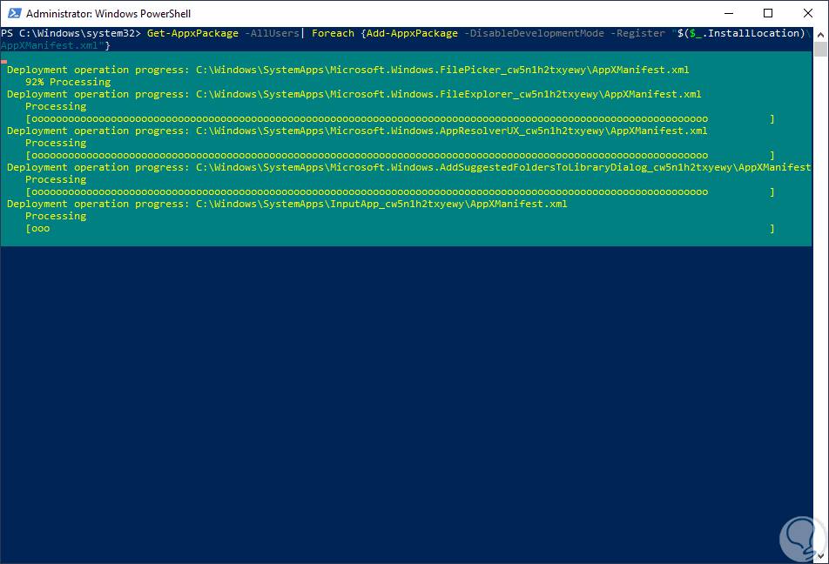Click 'Processing' under the AppResolverUX line
This screenshot has height=564, width=829.
pos(56,143)
